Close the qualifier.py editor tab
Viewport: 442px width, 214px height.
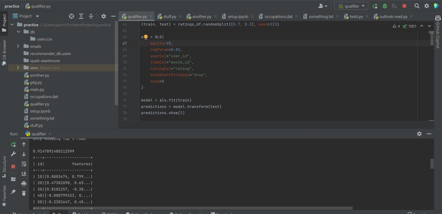click(151, 16)
